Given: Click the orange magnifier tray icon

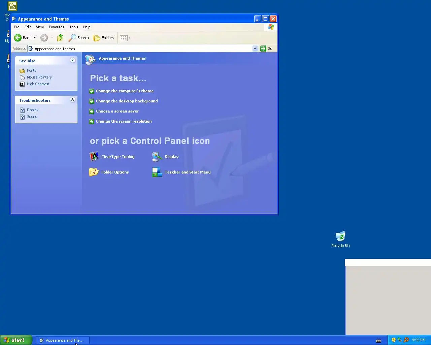Looking at the screenshot, I should pos(406,340).
